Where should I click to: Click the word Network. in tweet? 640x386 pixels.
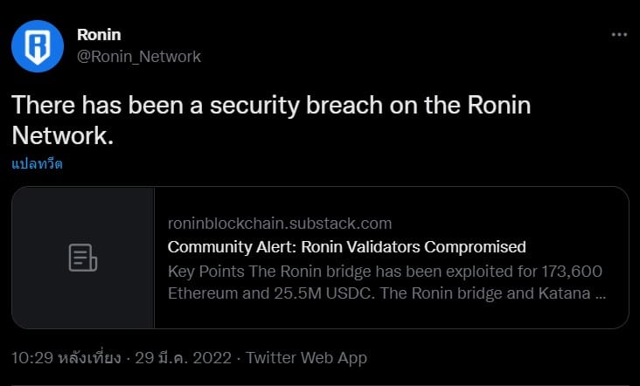(x=62, y=135)
